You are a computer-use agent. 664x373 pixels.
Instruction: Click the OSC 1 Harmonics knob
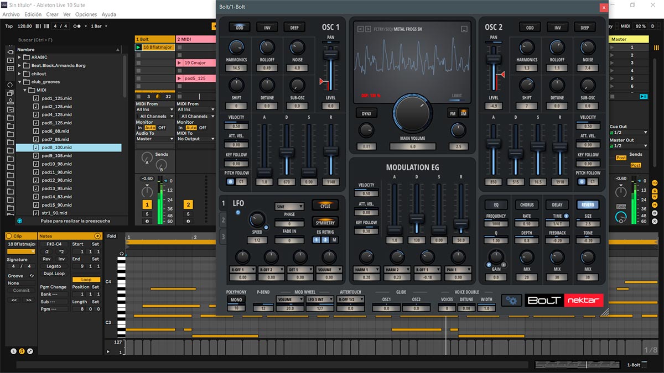pyautogui.click(x=236, y=48)
